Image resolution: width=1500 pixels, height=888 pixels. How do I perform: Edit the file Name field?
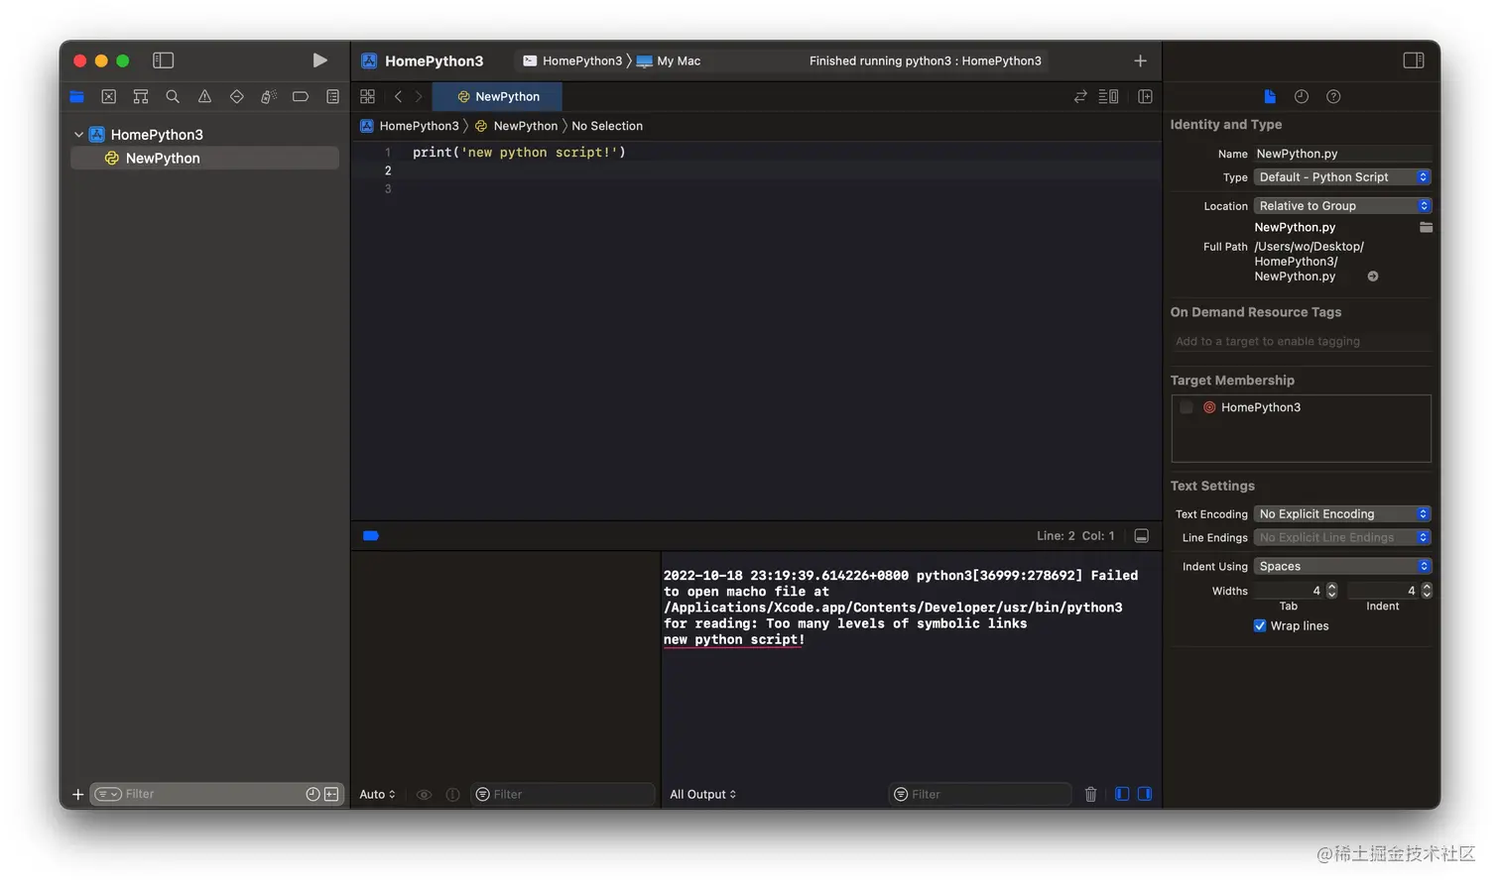1342,154
